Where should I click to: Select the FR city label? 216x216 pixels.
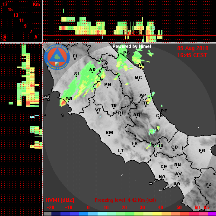point(134,143)
